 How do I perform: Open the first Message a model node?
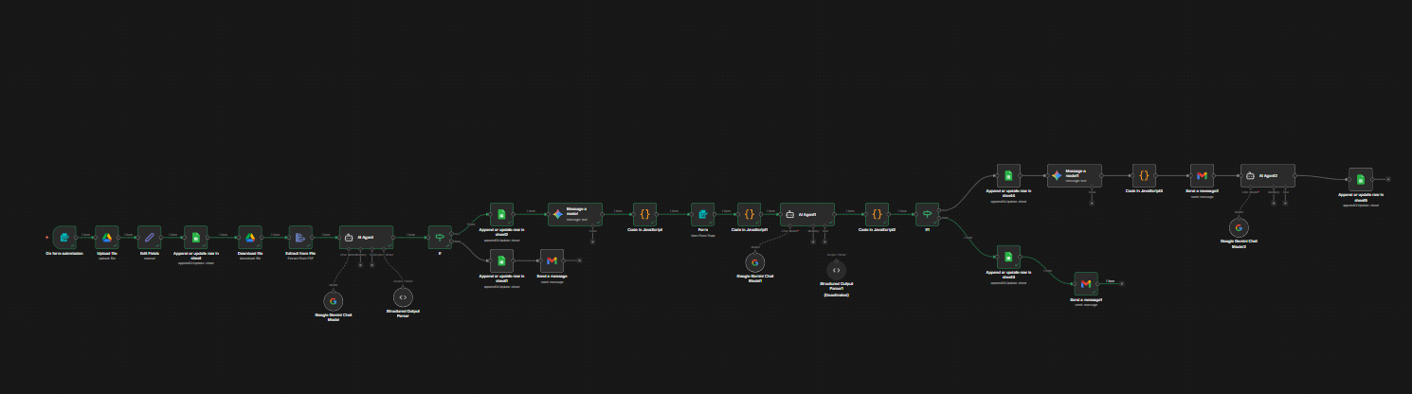pyautogui.click(x=575, y=214)
